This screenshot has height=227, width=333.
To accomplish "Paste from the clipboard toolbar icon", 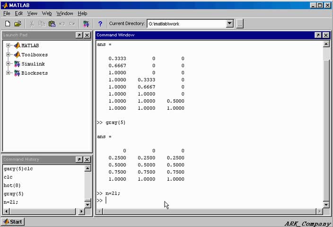I will click(x=52, y=24).
